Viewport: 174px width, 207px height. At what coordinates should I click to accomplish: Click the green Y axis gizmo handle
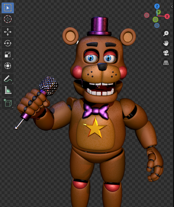click(x=159, y=12)
